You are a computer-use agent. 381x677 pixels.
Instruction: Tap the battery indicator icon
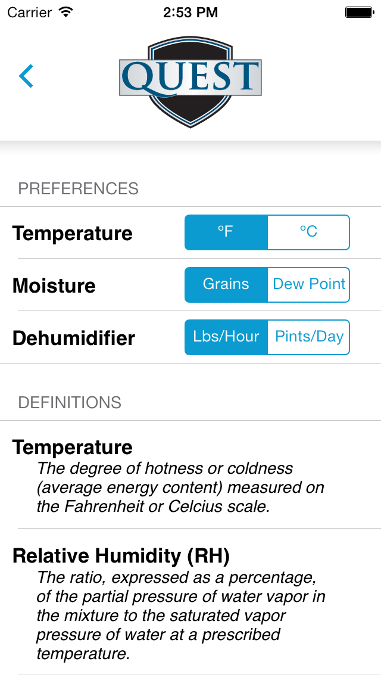[358, 12]
